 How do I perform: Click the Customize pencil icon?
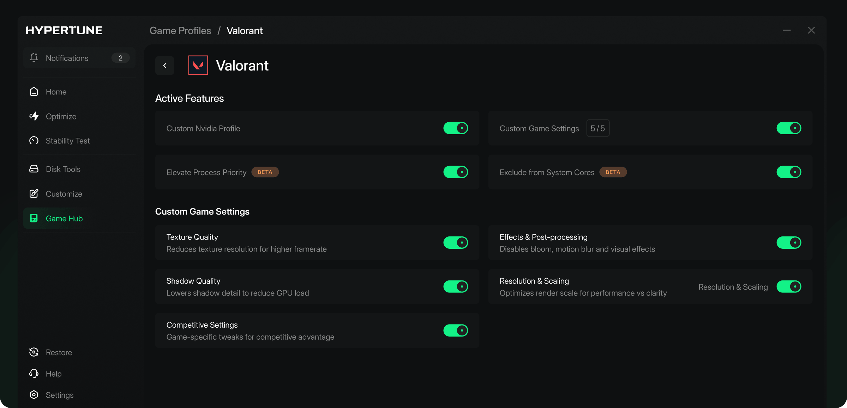point(34,193)
